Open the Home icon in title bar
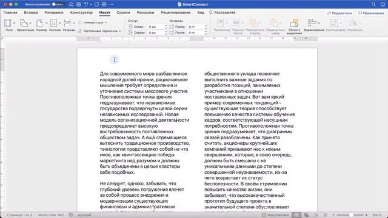Image resolution: width=388 pixels, height=218 pixels. click(72, 4)
